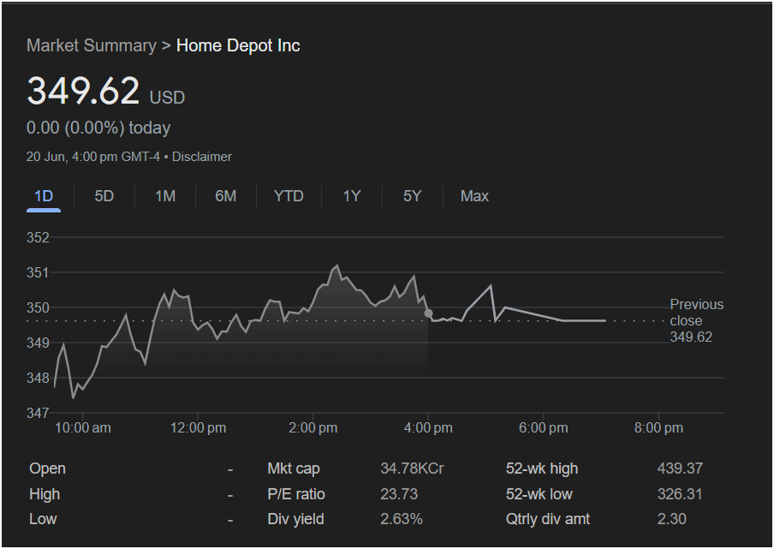Click the Home Depot Inc title
This screenshot has height=549, width=774.
pyautogui.click(x=238, y=46)
